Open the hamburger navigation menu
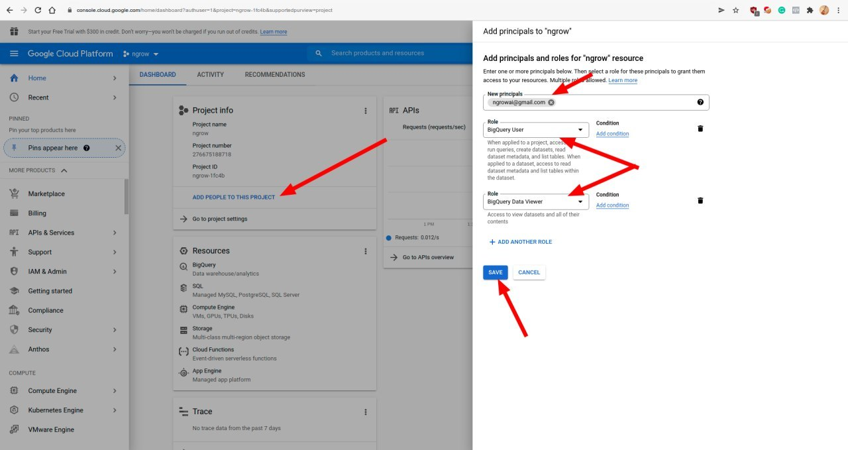Image resolution: width=848 pixels, height=450 pixels. (14, 54)
